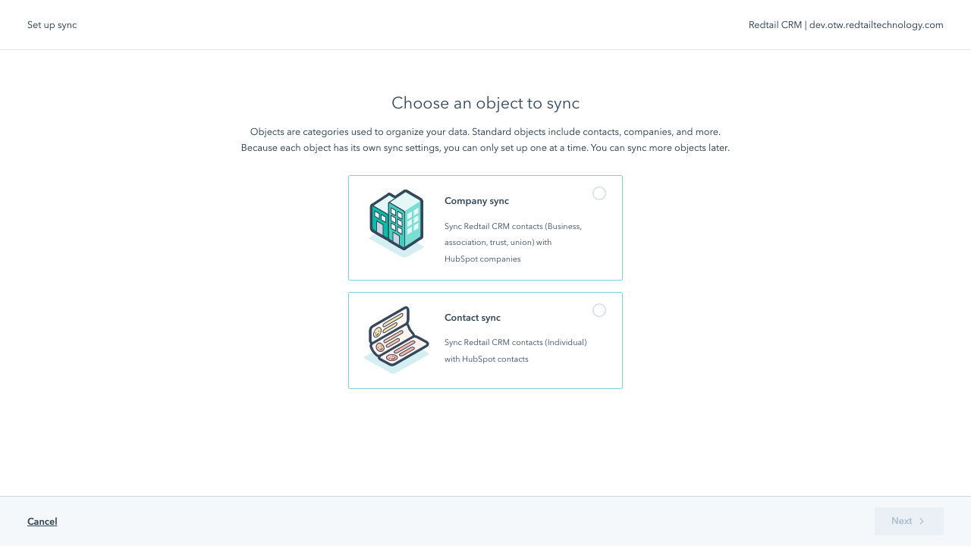Click the Contact sync address cards icon
Image resolution: width=971 pixels, height=546 pixels.
pos(396,340)
